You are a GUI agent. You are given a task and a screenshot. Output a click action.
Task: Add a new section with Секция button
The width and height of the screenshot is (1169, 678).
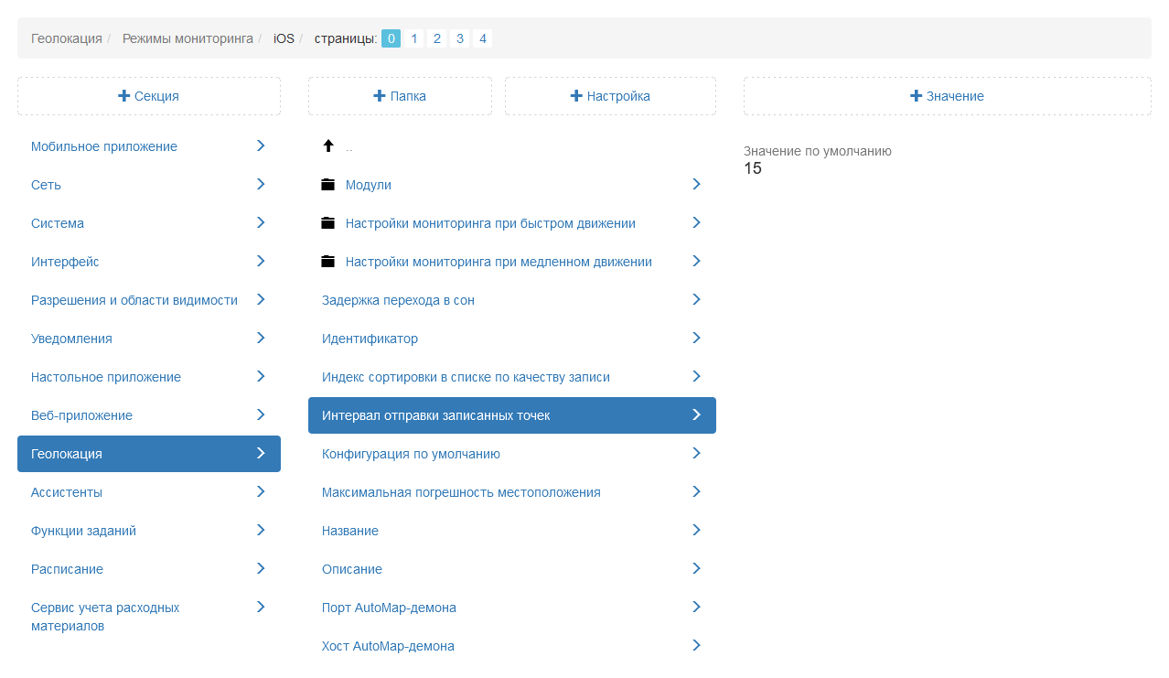[x=149, y=96]
